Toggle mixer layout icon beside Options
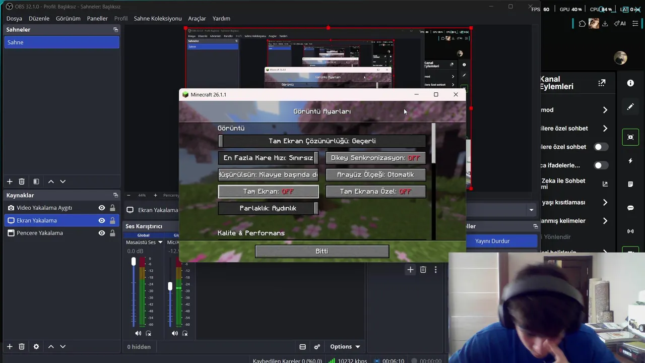The image size is (645, 363). 302,346
